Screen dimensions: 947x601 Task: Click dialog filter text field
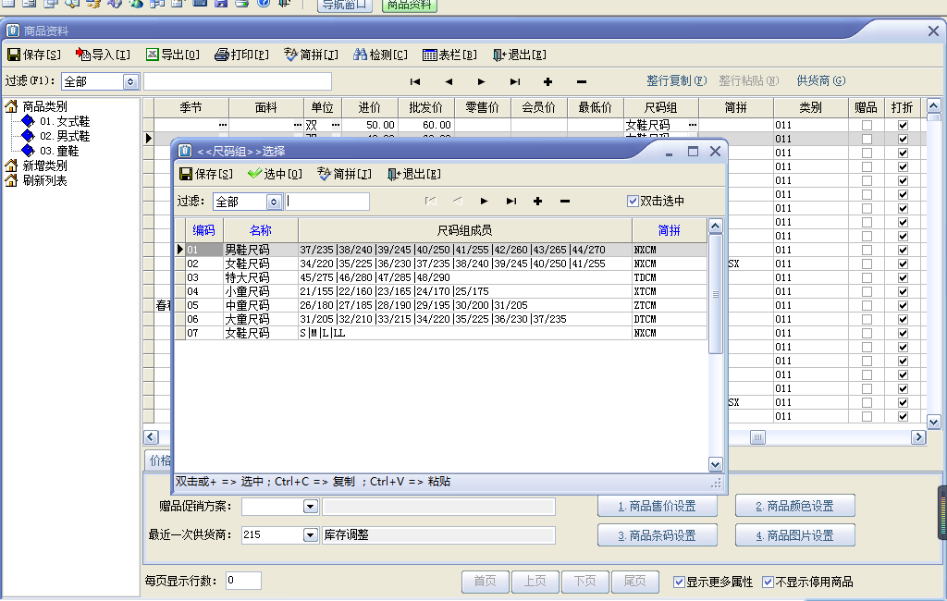tap(327, 202)
